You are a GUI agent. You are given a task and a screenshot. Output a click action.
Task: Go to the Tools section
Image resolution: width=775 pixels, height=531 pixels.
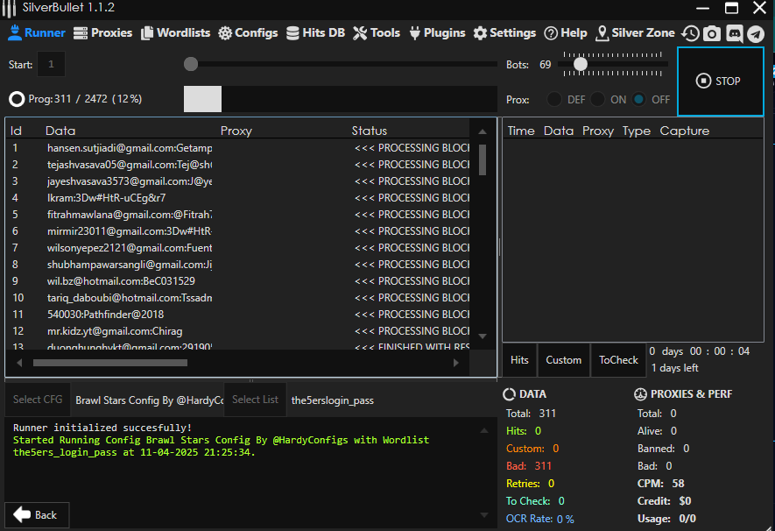tap(377, 32)
